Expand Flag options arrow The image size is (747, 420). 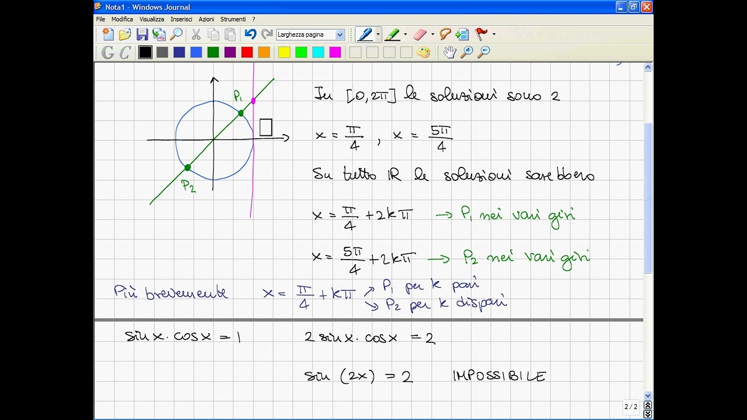tap(494, 34)
